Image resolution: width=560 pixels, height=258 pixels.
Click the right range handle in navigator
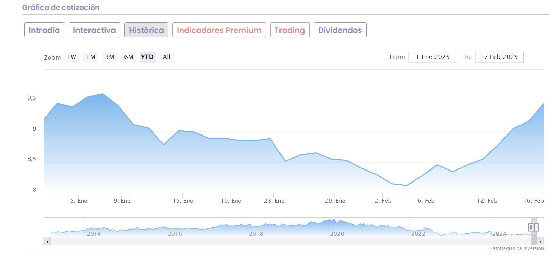point(536,227)
